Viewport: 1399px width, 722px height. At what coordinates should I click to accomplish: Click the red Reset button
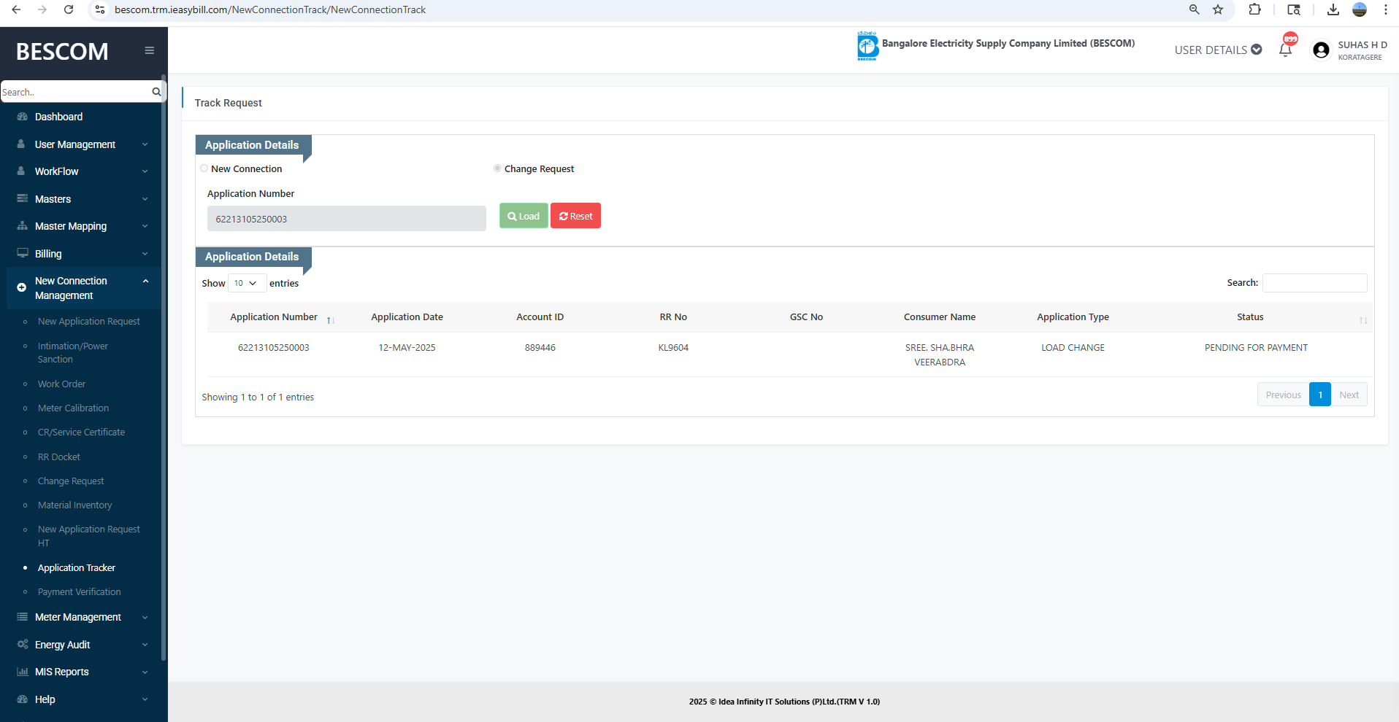tap(575, 216)
